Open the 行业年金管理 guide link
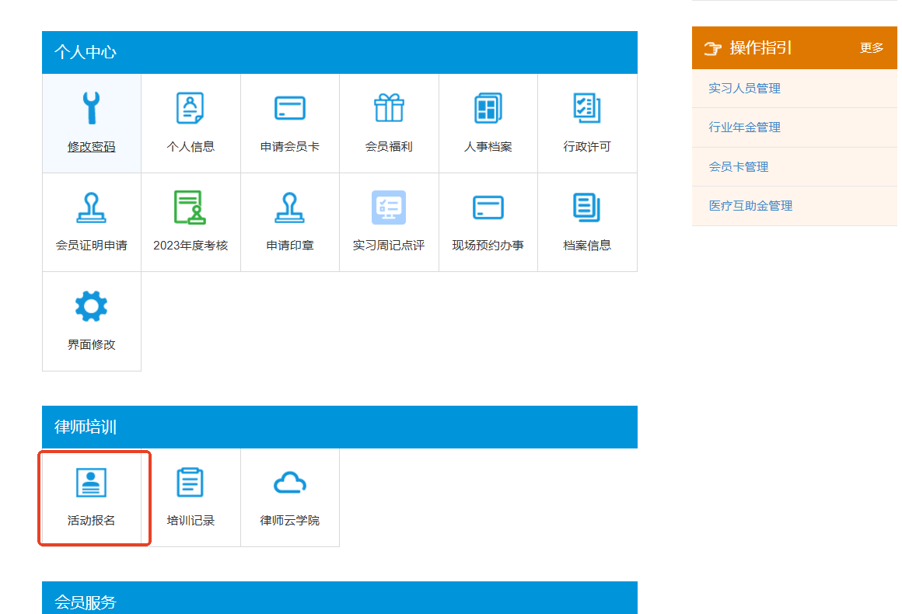The image size is (902, 614). 744,127
